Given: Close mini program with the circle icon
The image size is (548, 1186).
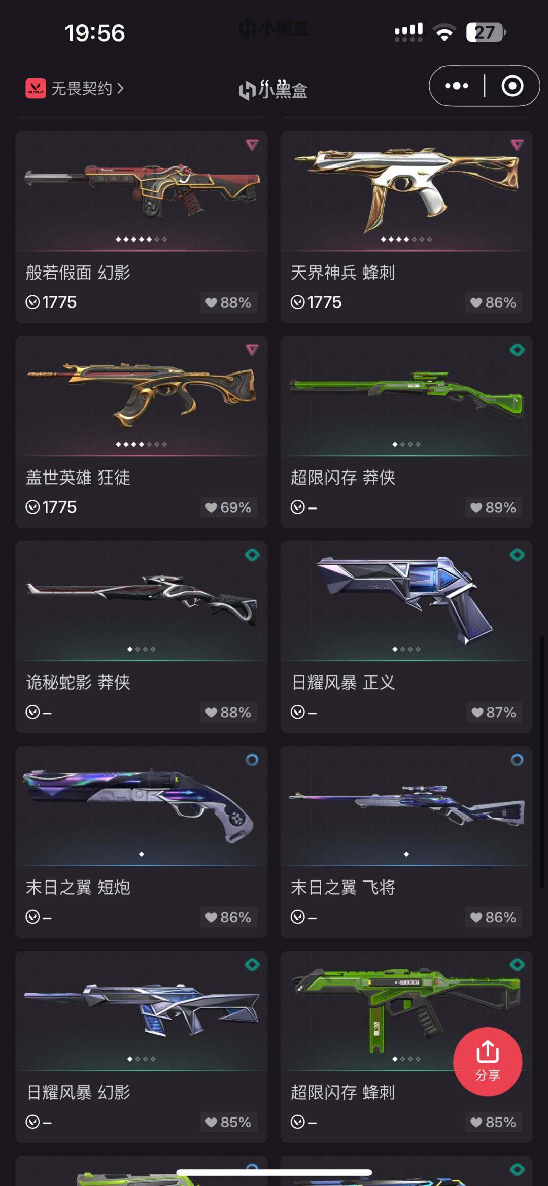Looking at the screenshot, I should 512,86.
